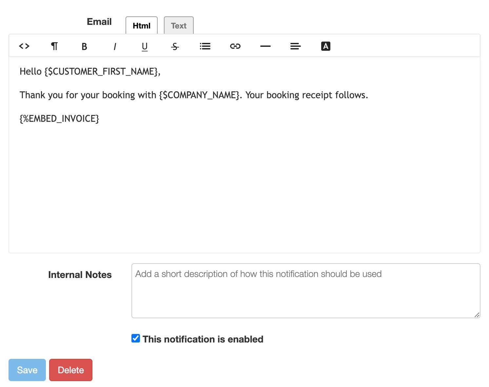Insert a horizontal rule line

click(x=265, y=46)
